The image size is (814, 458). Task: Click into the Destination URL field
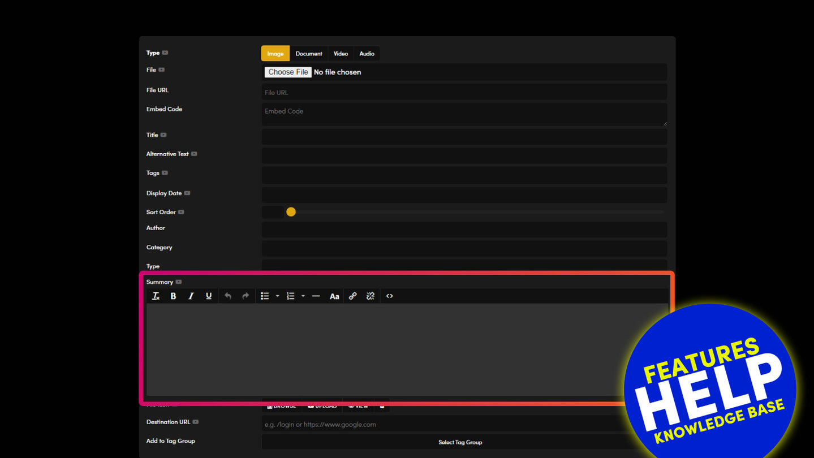(x=441, y=424)
